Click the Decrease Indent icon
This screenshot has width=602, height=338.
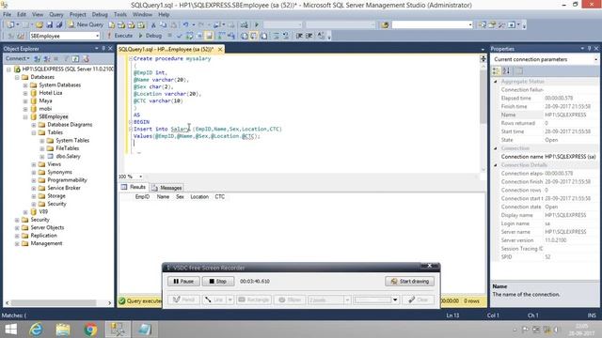click(x=299, y=36)
